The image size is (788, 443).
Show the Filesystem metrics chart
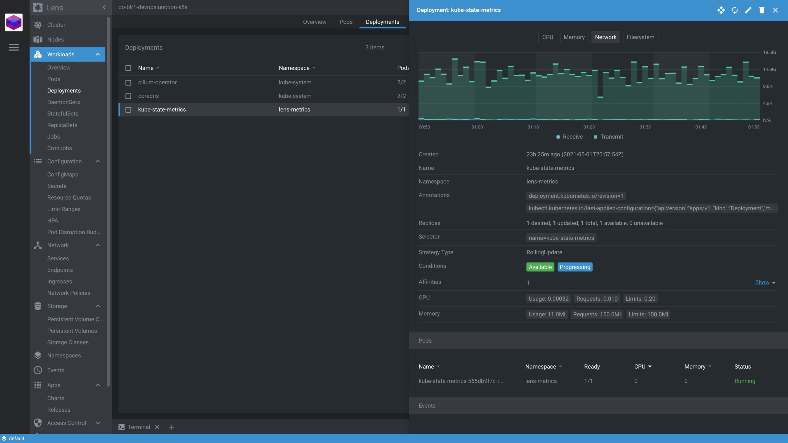(x=640, y=37)
